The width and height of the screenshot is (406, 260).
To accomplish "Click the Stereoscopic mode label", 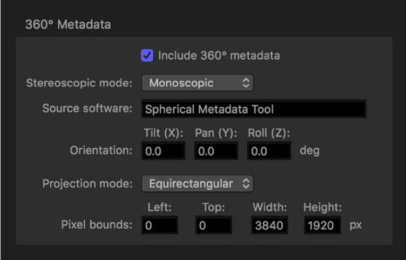I will tap(79, 84).
